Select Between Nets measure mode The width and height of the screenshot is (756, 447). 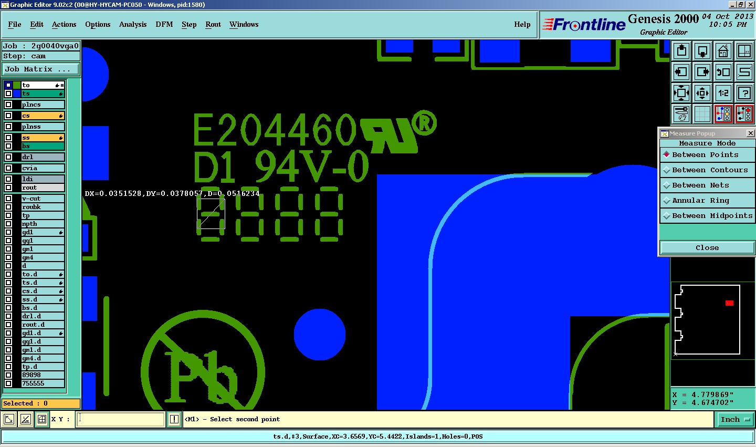point(707,185)
